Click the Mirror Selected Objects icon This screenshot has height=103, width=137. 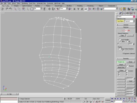point(94,9)
